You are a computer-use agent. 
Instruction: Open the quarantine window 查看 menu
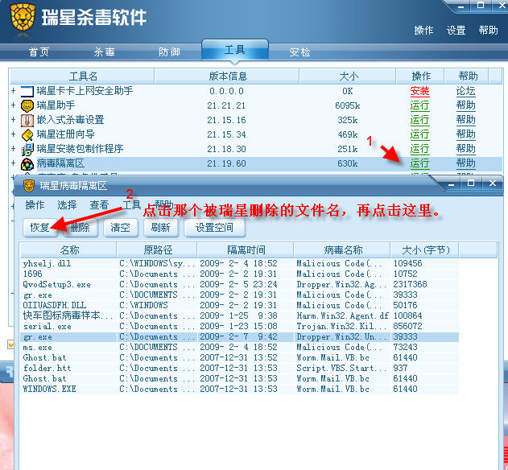99,204
